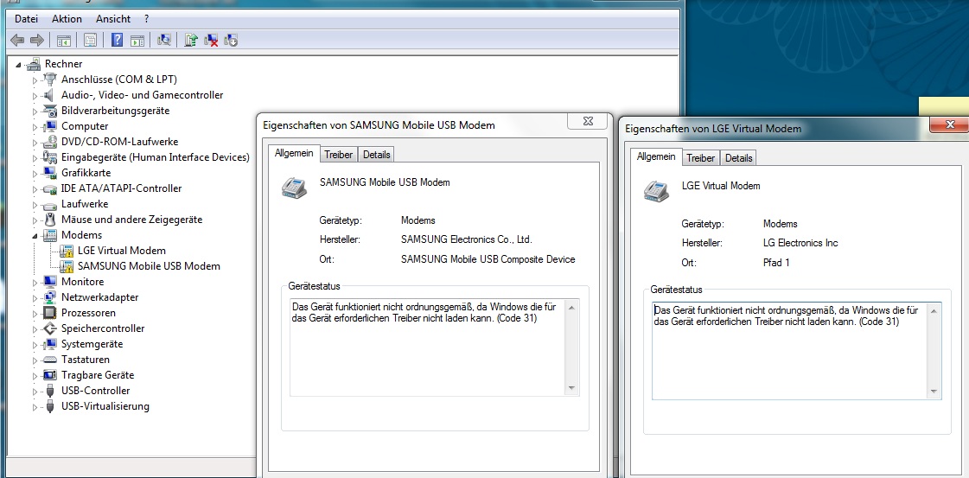Select the Allgemein tab in the LGE dialog
969x478 pixels.
click(x=656, y=156)
